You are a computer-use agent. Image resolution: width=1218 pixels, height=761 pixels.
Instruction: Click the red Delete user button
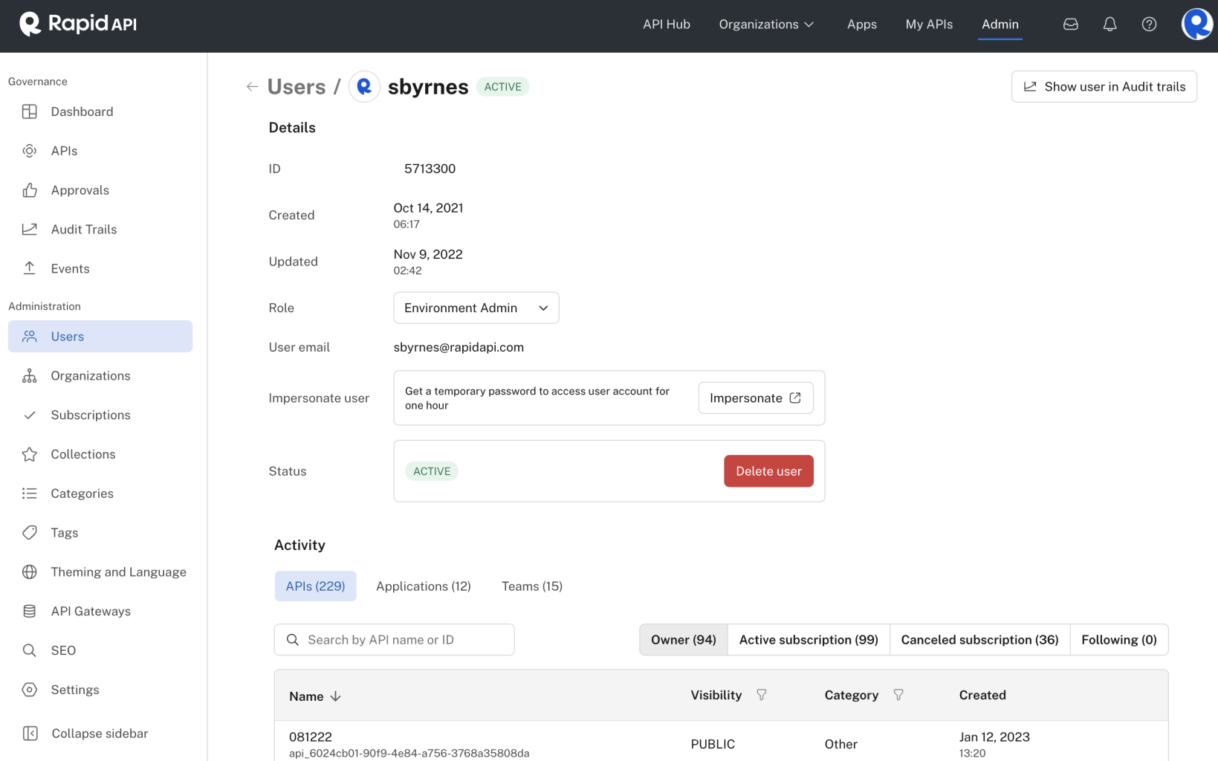(x=768, y=471)
